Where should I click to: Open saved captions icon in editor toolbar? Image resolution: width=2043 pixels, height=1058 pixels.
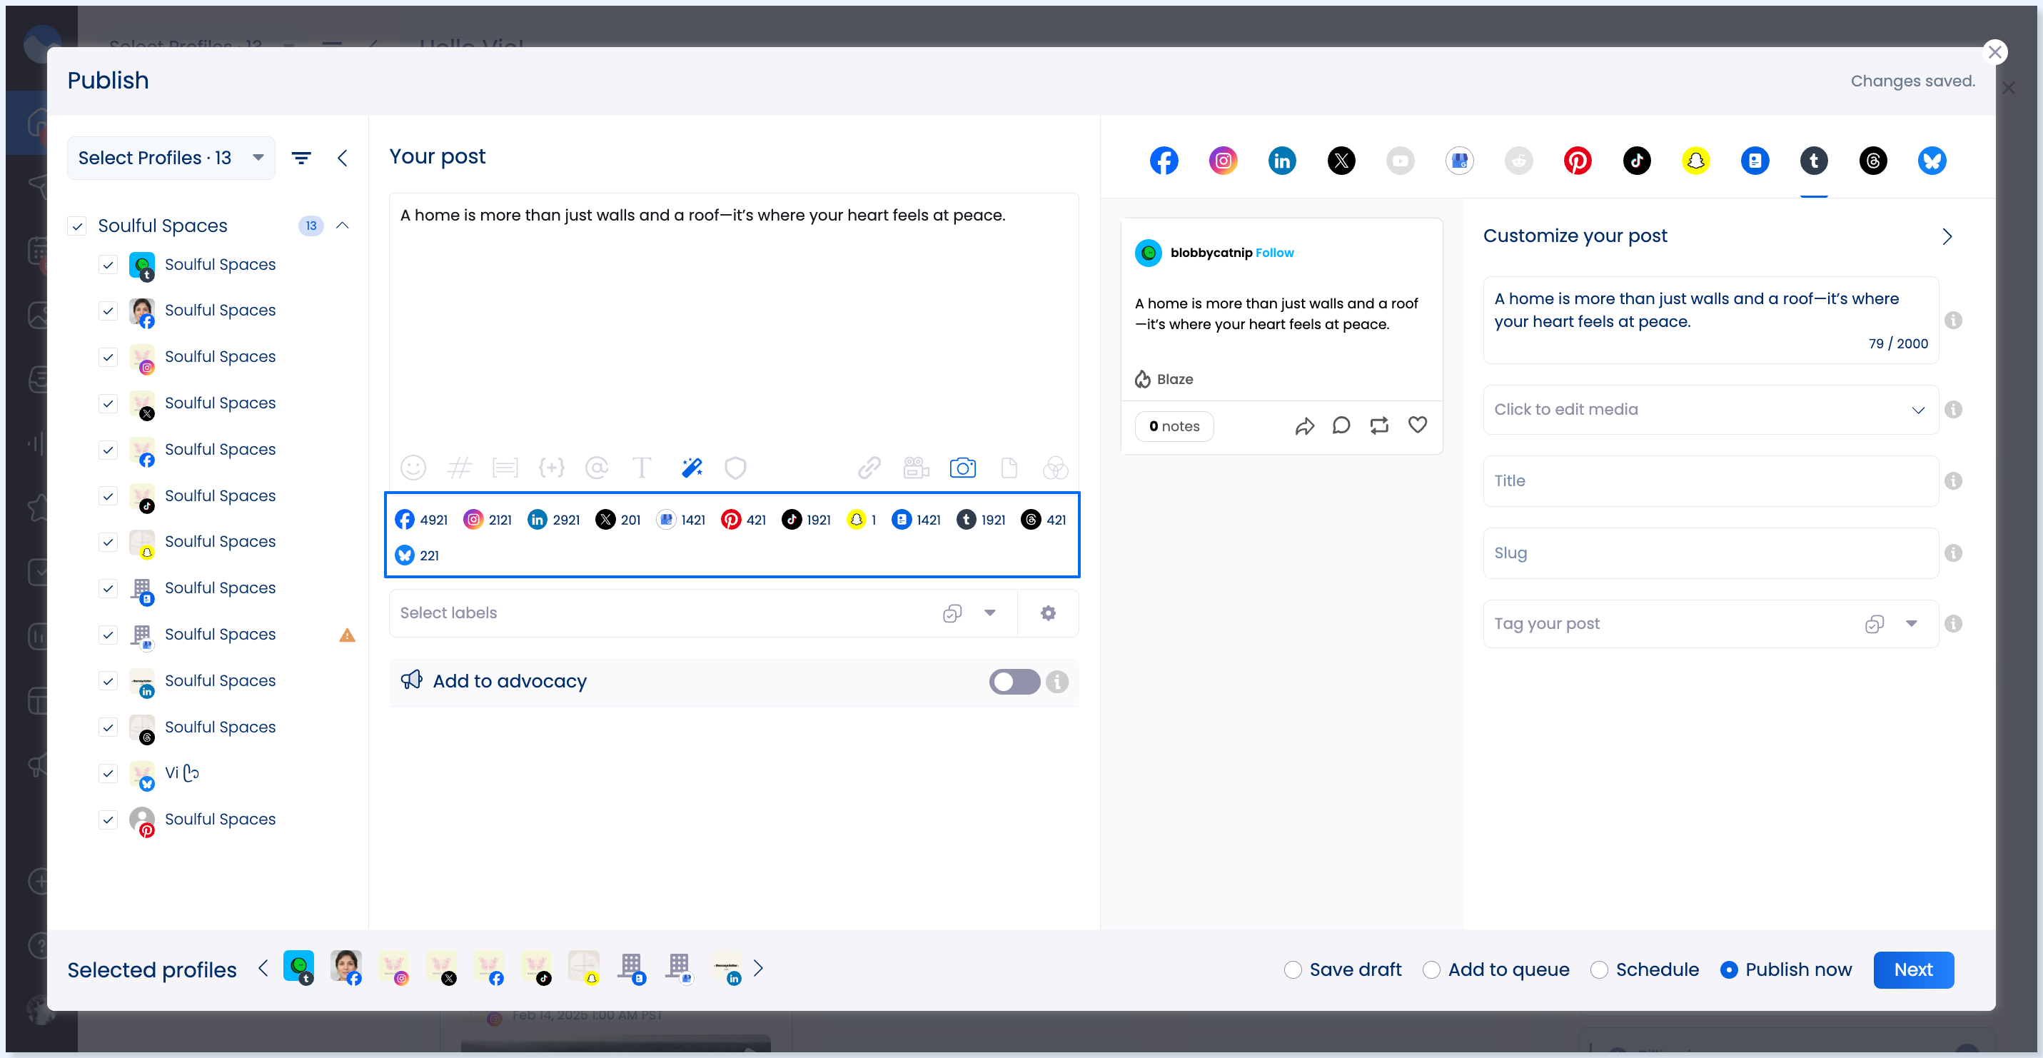[x=505, y=468]
